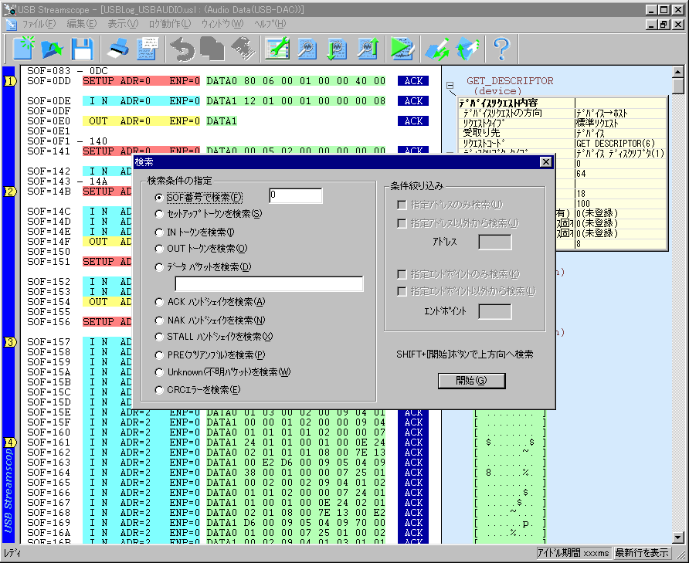Open the 編集(E) menu

[82, 24]
